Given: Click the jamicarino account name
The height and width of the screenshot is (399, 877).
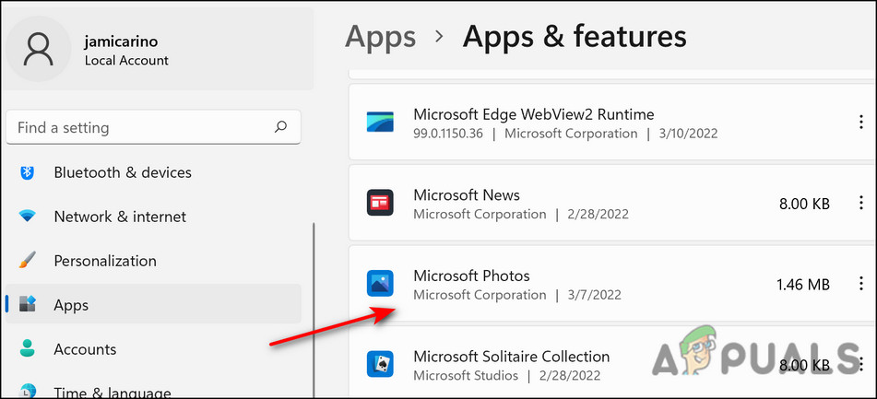Looking at the screenshot, I should coord(120,41).
